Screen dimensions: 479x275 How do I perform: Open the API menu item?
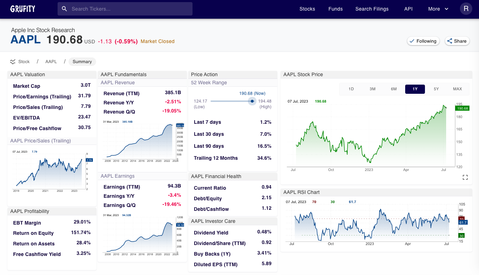408,9
